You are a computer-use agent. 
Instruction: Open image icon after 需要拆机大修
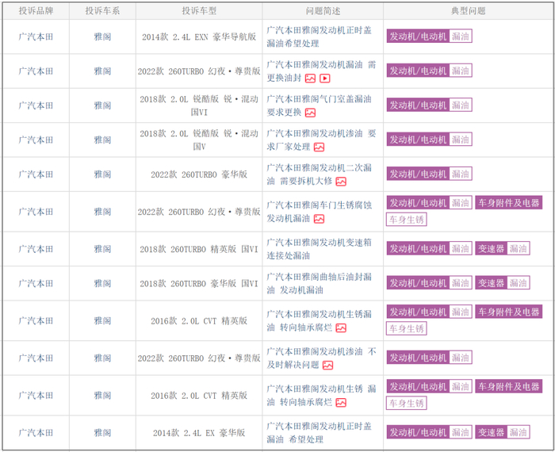click(341, 182)
